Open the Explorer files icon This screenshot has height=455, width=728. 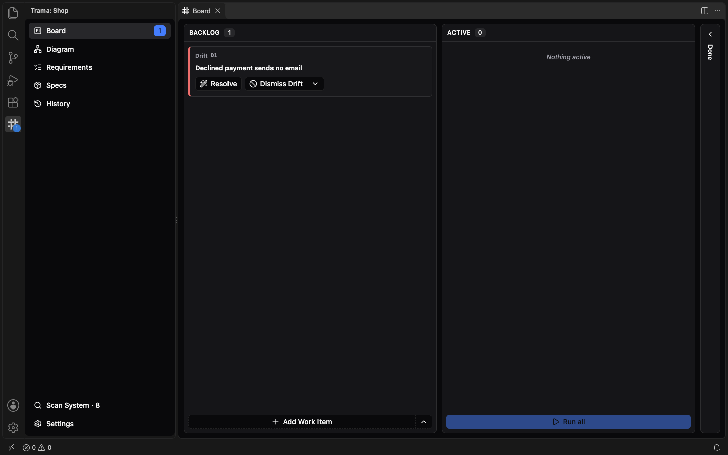[13, 13]
